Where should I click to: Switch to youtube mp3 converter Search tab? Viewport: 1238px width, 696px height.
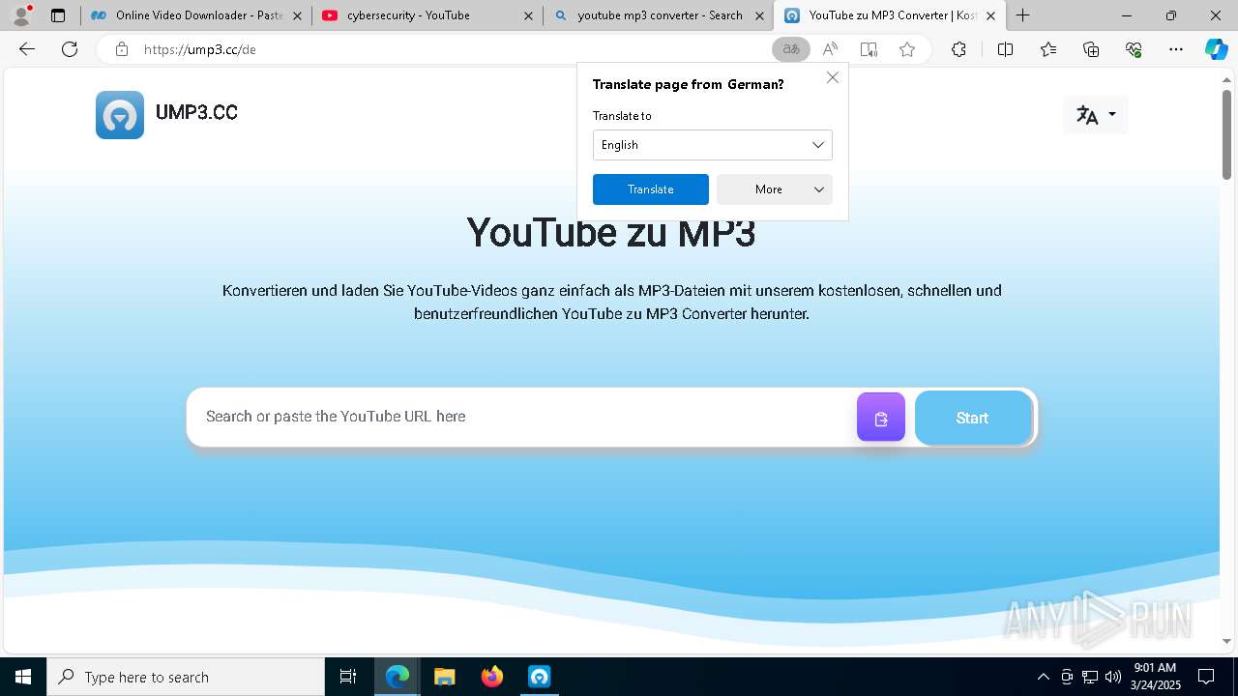[658, 15]
